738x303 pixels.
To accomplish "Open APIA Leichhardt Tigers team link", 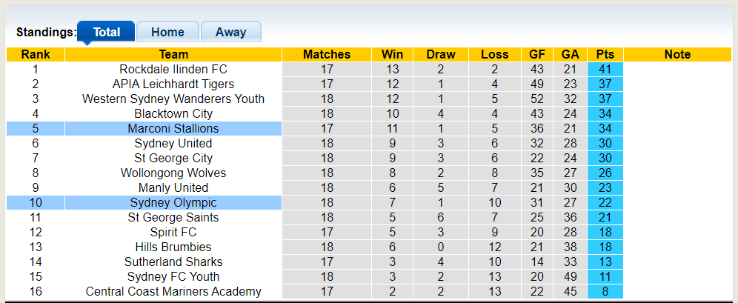I will [173, 84].
